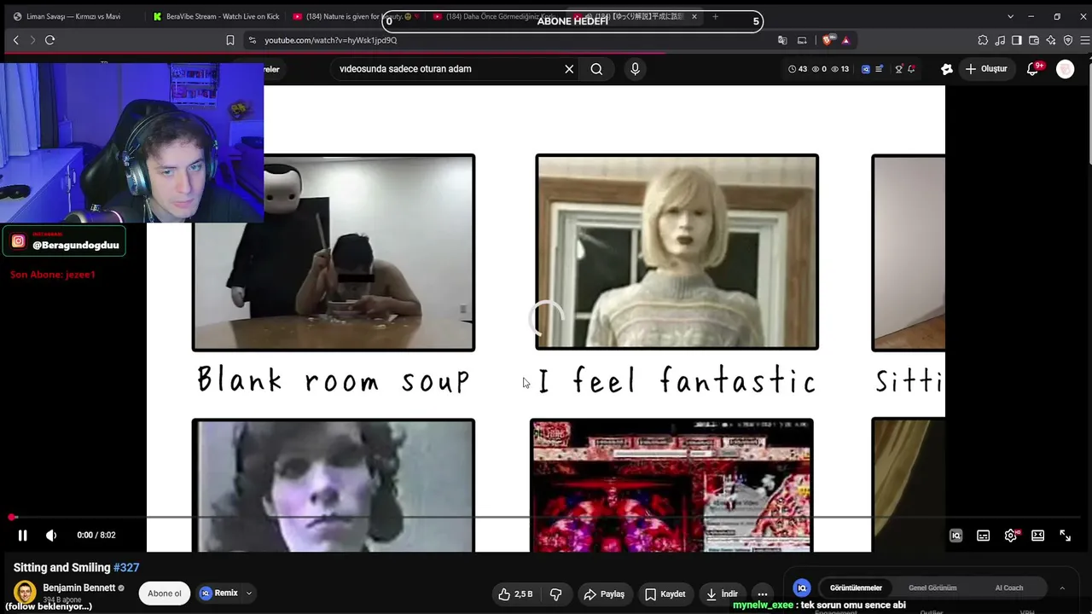Viewport: 1092px width, 614px height.
Task: Open Benjamin Bennett channel avatar
Action: click(x=25, y=592)
